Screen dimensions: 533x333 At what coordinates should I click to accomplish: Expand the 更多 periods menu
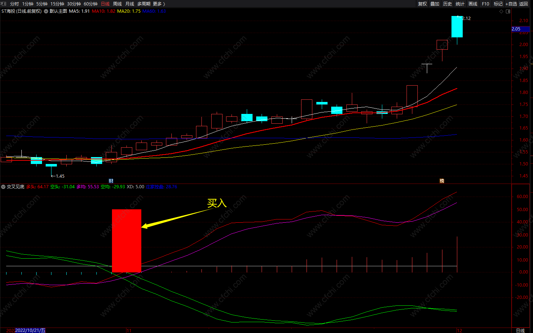(159, 4)
